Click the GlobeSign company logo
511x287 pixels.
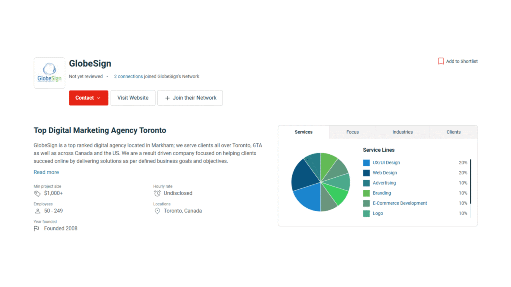click(49, 73)
